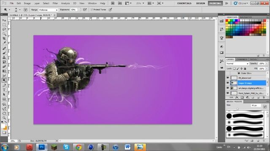Launch Mini Bridge from the application bar
Image resolution: width=270 pixels, height=151 pixels.
[x=120, y=3]
